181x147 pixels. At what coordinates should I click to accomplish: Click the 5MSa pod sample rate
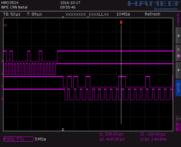click(x=40, y=139)
